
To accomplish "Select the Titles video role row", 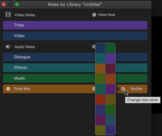I will point(75,25).
